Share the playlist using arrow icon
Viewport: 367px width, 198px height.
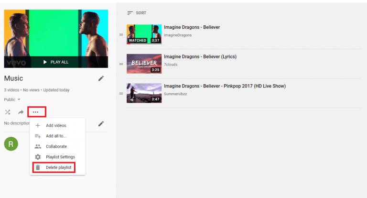(21, 112)
